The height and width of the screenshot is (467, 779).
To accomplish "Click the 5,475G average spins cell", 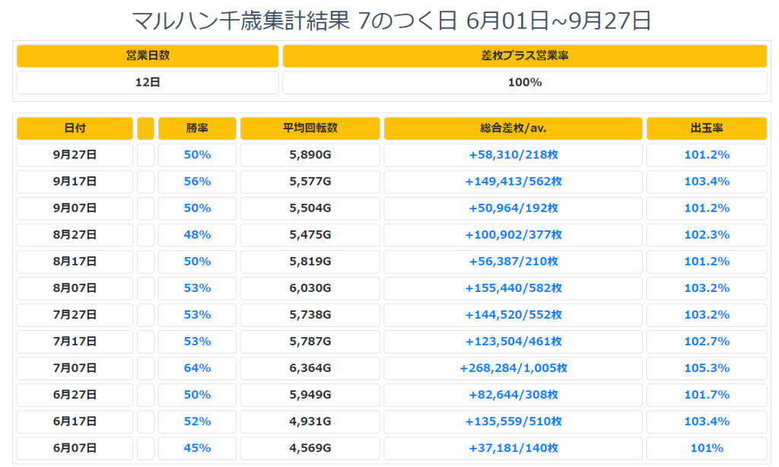I will pos(310,235).
